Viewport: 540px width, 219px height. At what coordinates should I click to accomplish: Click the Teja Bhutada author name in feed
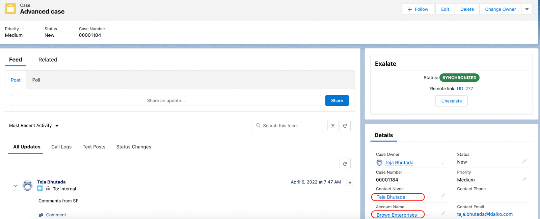coord(51,182)
